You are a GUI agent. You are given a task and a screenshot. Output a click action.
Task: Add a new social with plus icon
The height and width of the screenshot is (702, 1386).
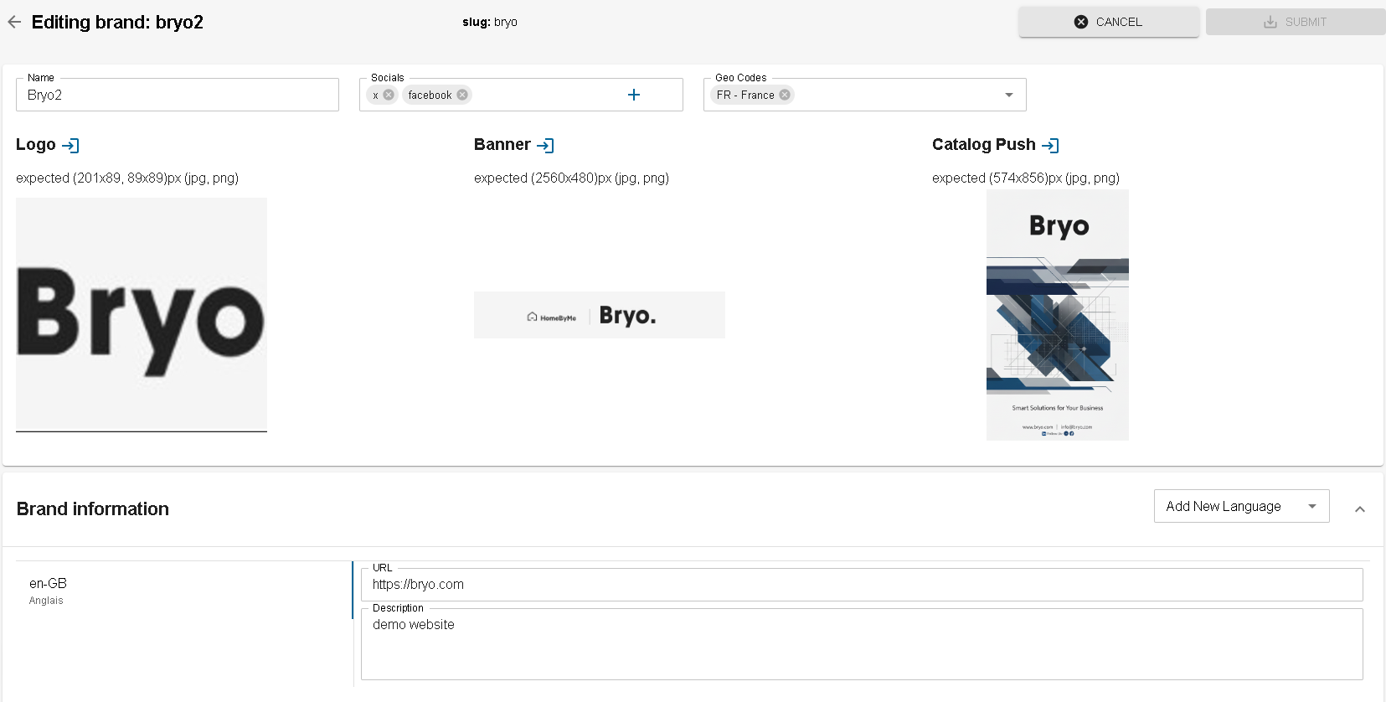click(x=634, y=95)
